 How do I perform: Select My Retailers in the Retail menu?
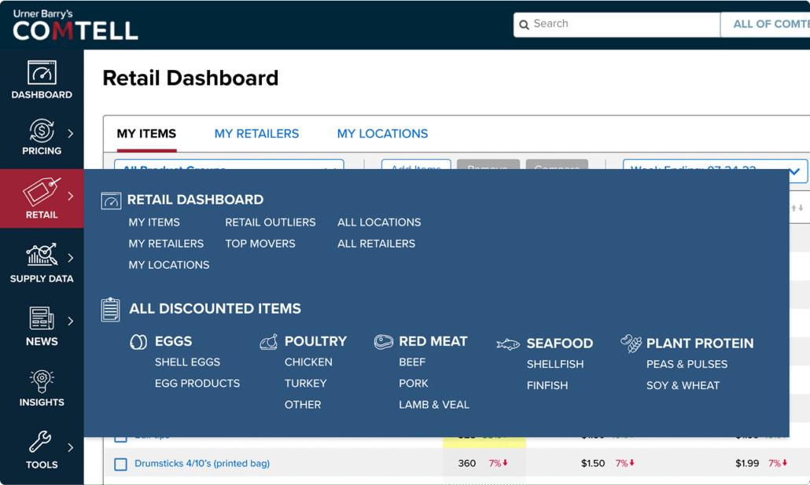tap(166, 244)
